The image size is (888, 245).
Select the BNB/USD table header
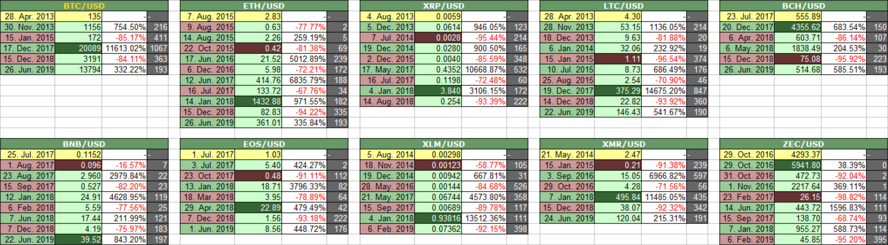pos(84,144)
